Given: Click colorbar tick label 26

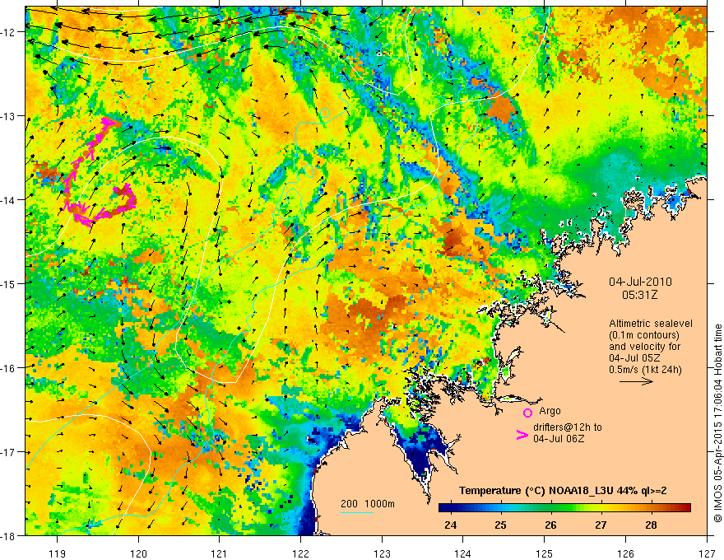Looking at the screenshot, I should point(550,525).
